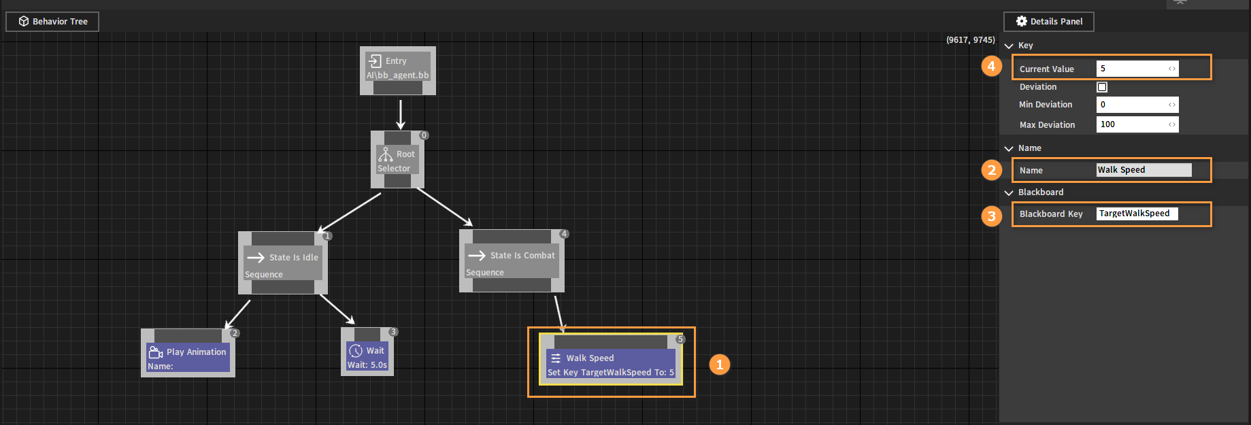The width and height of the screenshot is (1251, 425).
Task: Click the Details Panel gear icon
Action: (1022, 21)
